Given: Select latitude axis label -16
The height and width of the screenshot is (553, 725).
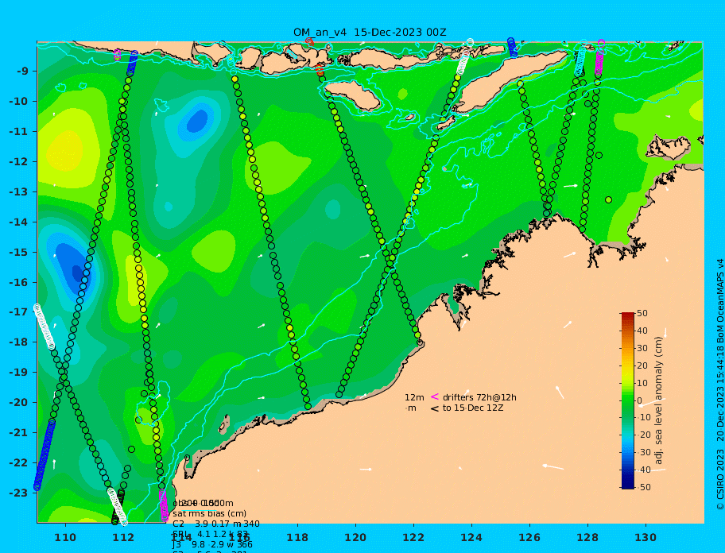Looking at the screenshot, I should click(20, 282).
